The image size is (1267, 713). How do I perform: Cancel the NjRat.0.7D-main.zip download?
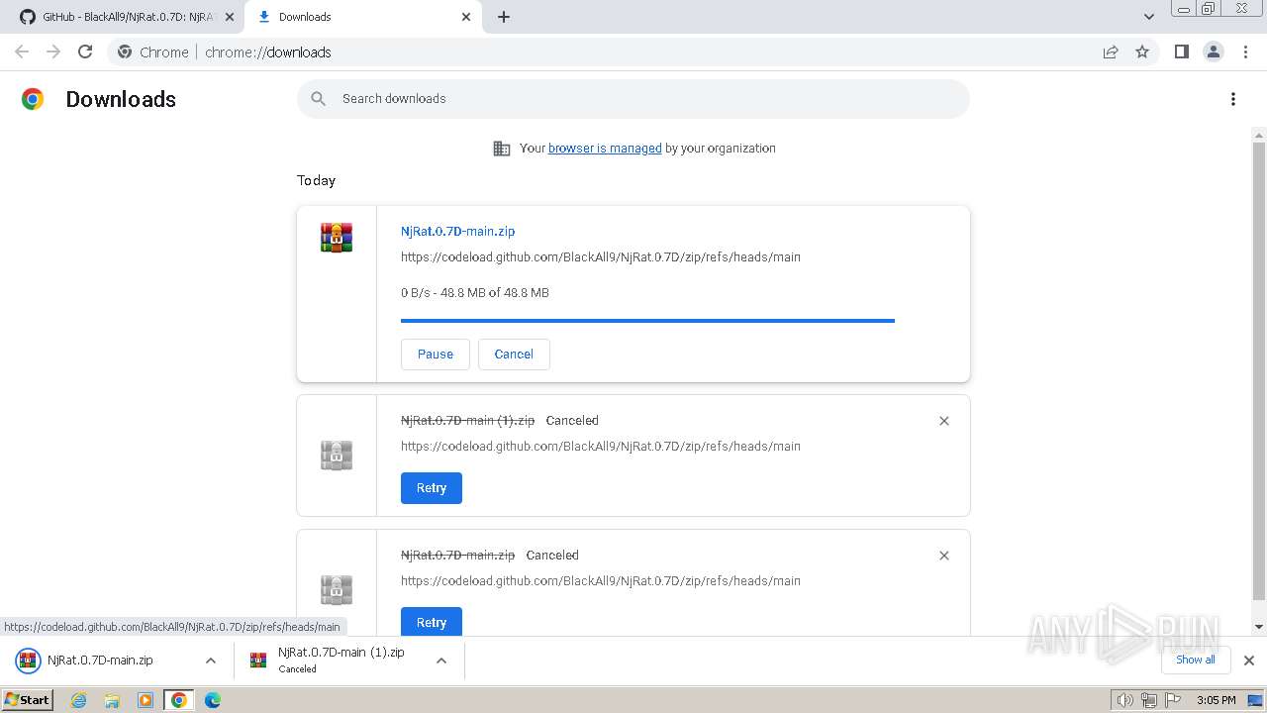click(514, 354)
